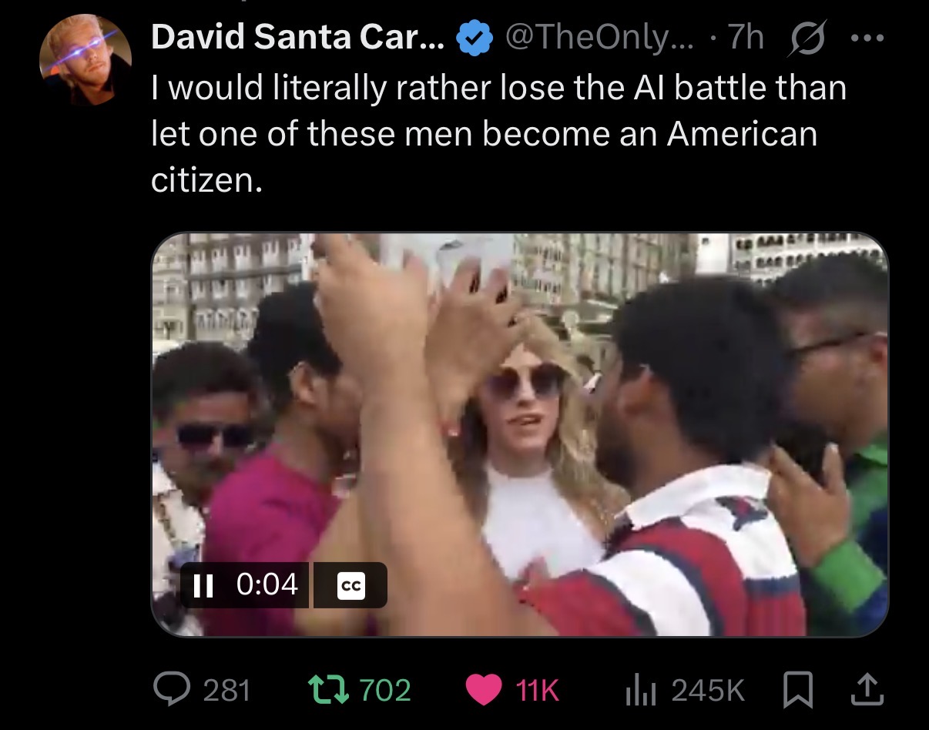Unlike the post via the pink heart
This screenshot has width=929, height=730.
tap(484, 690)
